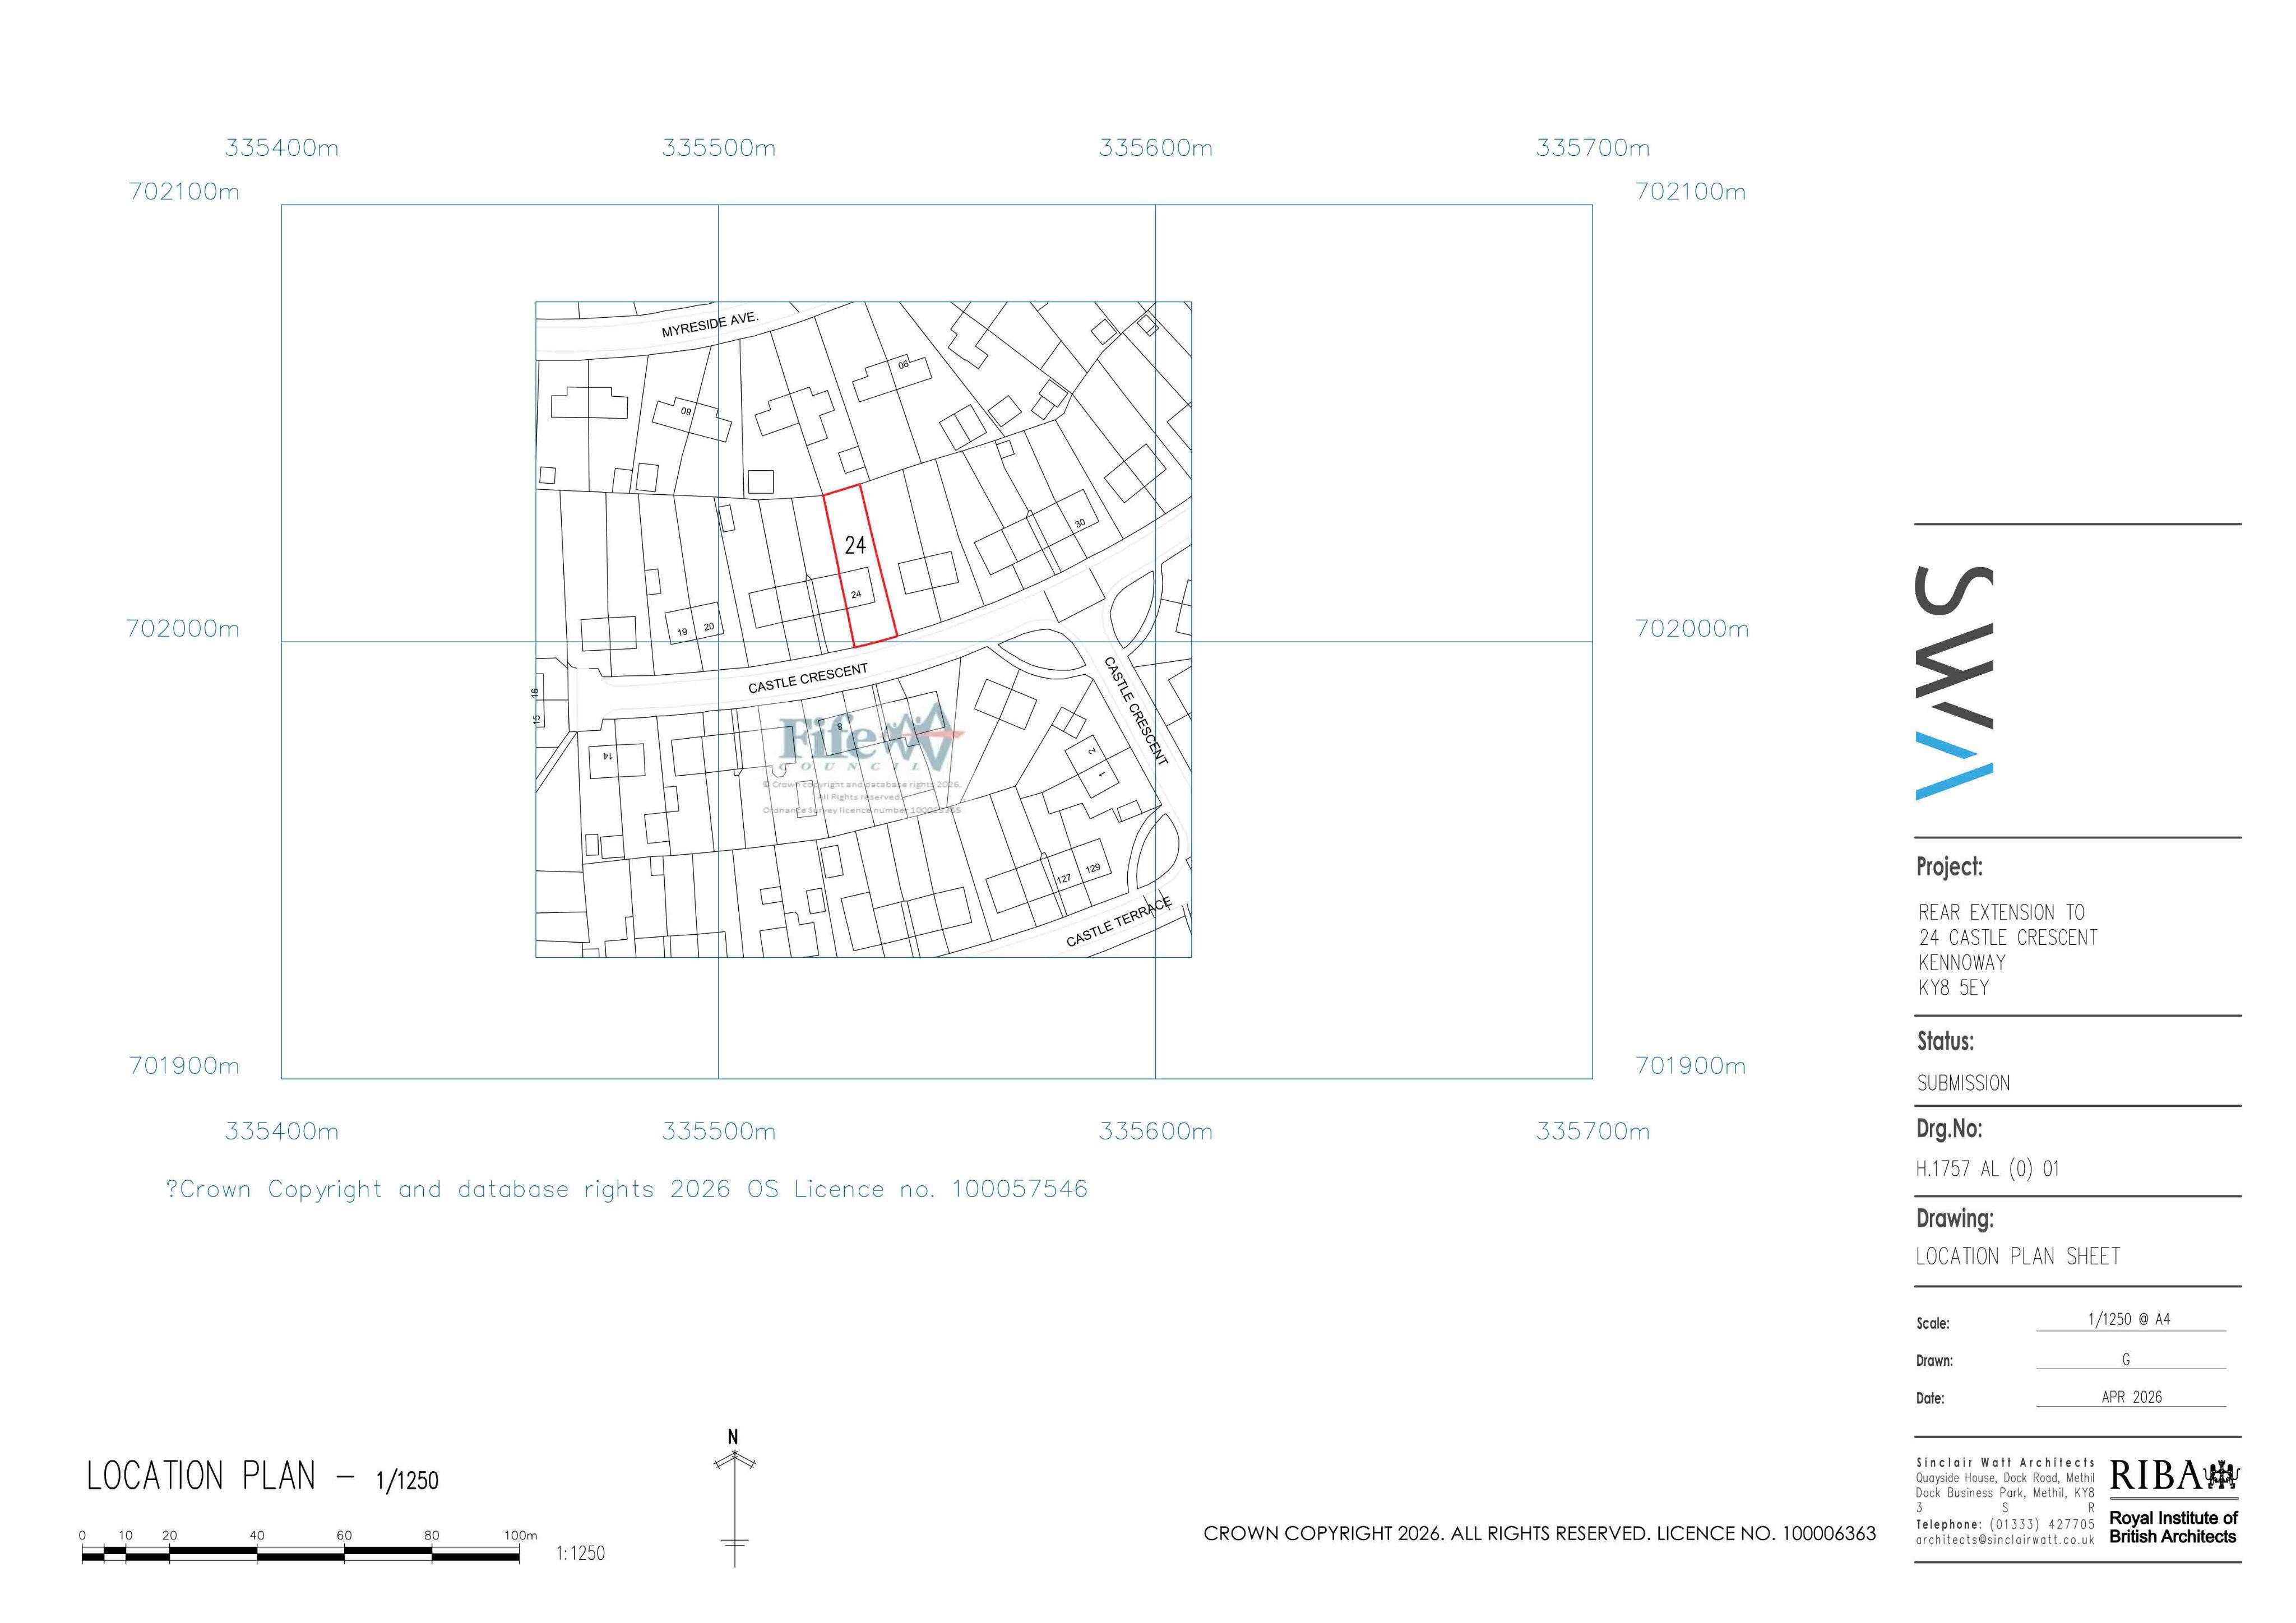Click house number 127 on the map
The height and width of the screenshot is (1623, 2296).
tap(1064, 879)
